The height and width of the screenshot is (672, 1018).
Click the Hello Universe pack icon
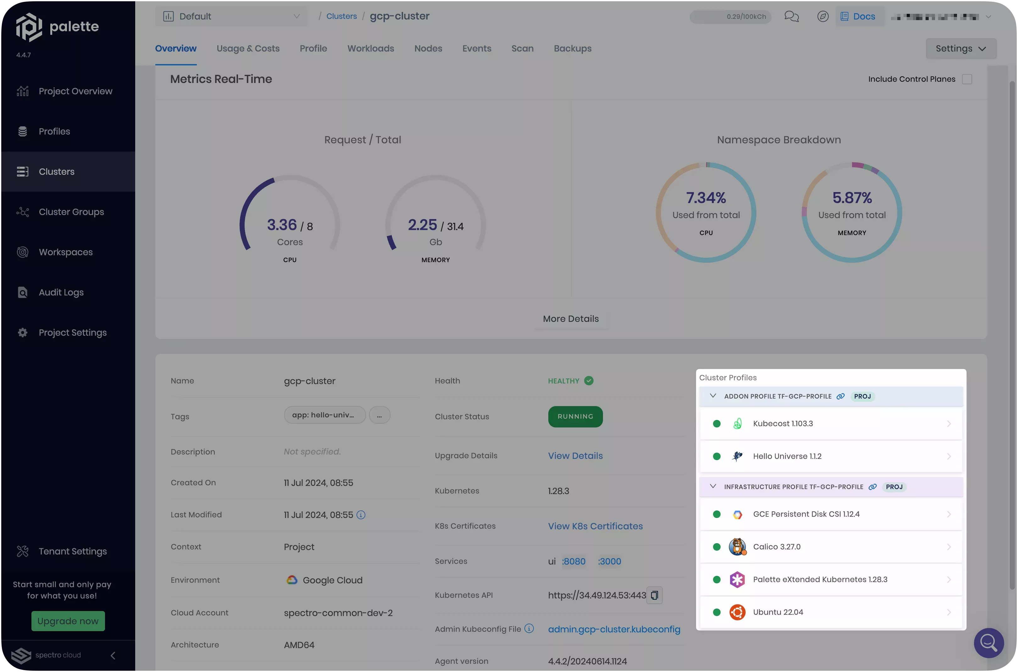(x=737, y=456)
